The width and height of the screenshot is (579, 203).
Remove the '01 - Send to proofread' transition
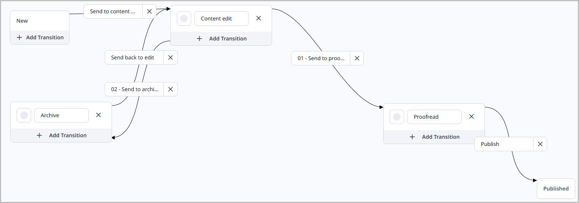357,58
